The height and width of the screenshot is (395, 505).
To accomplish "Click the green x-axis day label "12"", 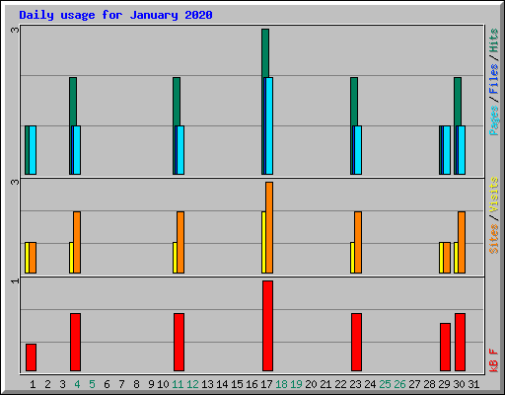I will 192,384.
